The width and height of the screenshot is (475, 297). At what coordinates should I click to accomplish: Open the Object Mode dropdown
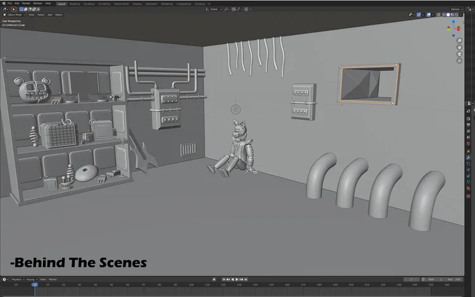click(x=14, y=15)
